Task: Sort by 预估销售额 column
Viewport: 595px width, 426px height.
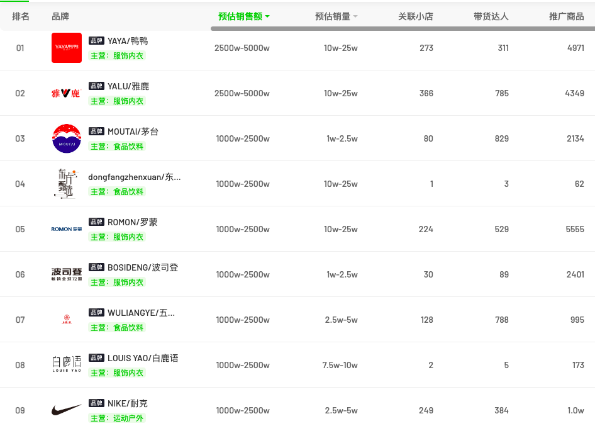Action: pos(243,16)
